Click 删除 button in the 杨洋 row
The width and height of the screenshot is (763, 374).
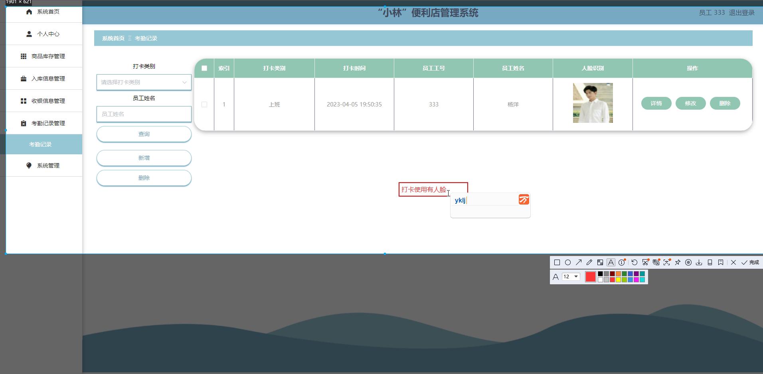point(725,103)
